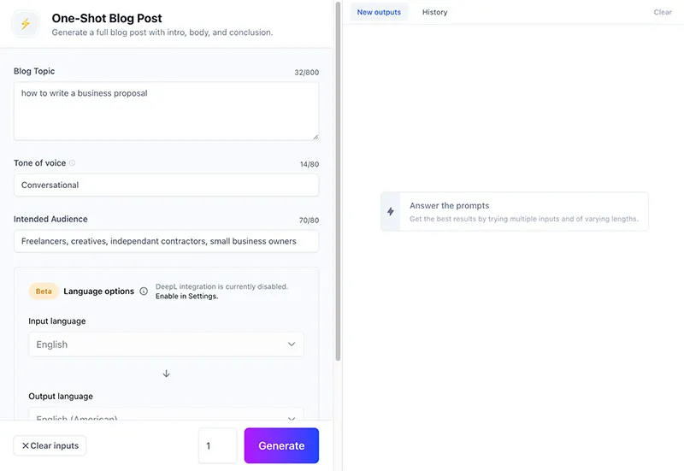Image resolution: width=684 pixels, height=471 pixels.
Task: Click the output count field showing 1
Action: 217,445
